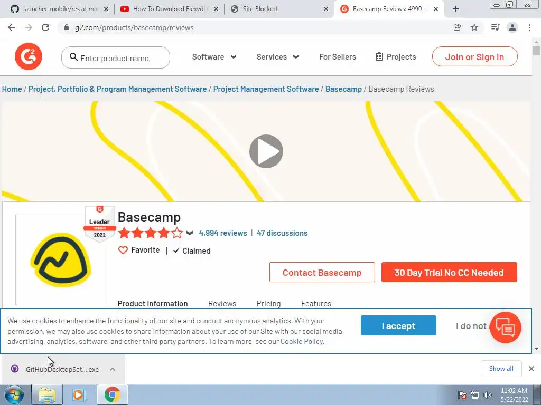Open the Chrome three-dot menu
The image size is (541, 405).
[x=529, y=27]
